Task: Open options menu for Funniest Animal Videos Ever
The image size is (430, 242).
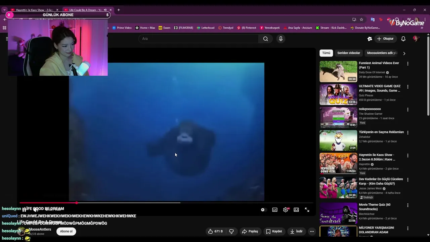Action: (408, 64)
